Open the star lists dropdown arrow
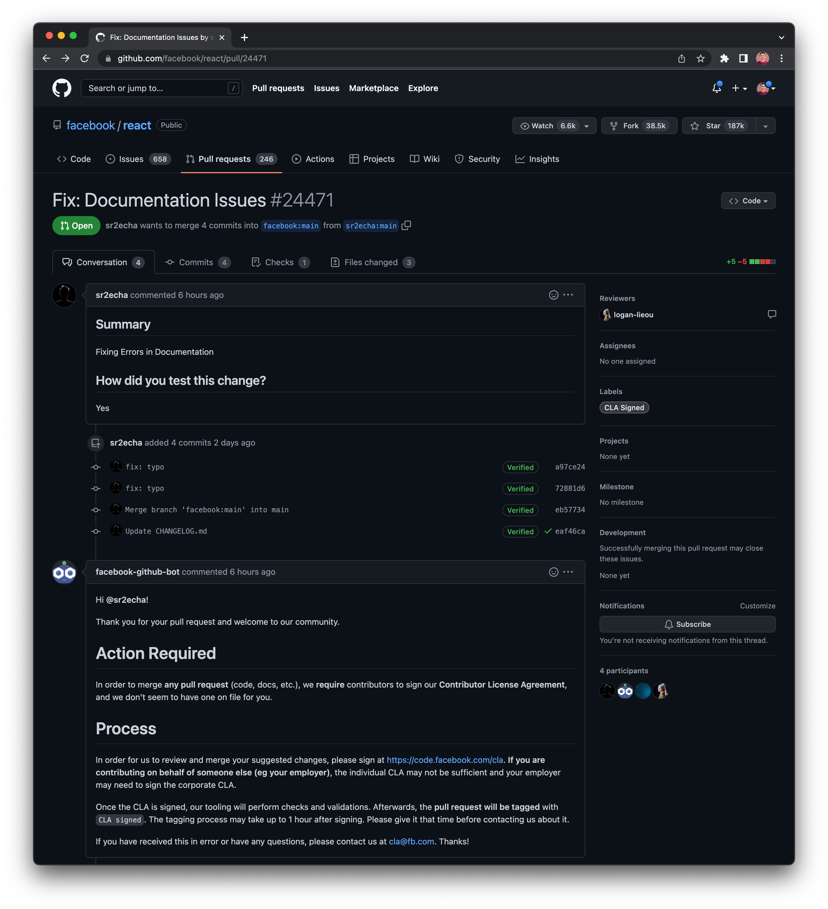828x909 pixels. point(765,126)
